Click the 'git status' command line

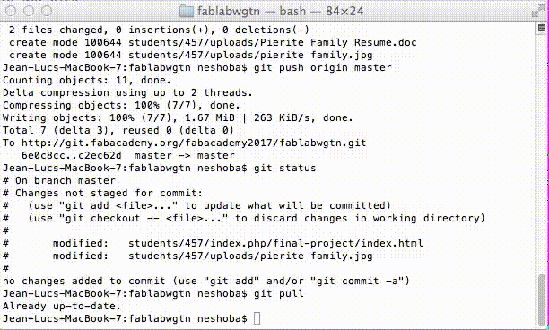click(x=160, y=168)
